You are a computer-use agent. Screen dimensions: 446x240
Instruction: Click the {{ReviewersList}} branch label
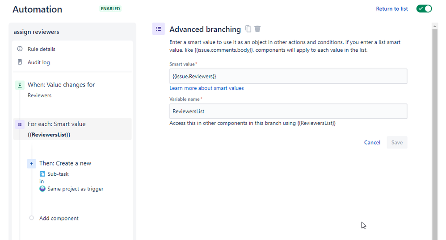49,135
